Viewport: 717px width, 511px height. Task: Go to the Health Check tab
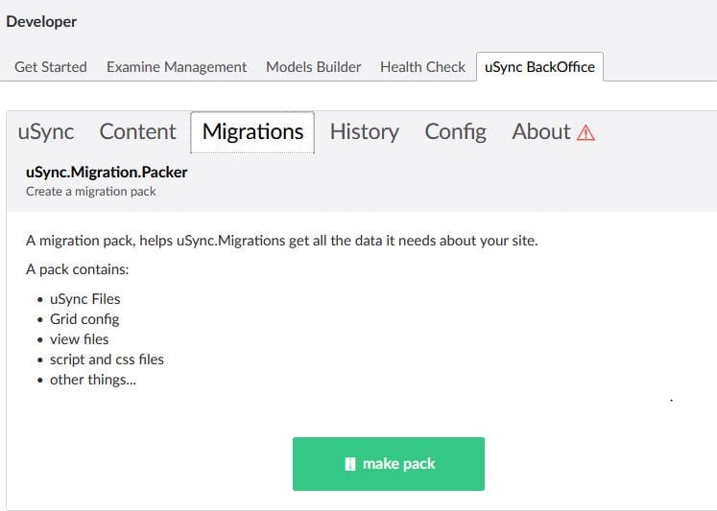pos(422,67)
